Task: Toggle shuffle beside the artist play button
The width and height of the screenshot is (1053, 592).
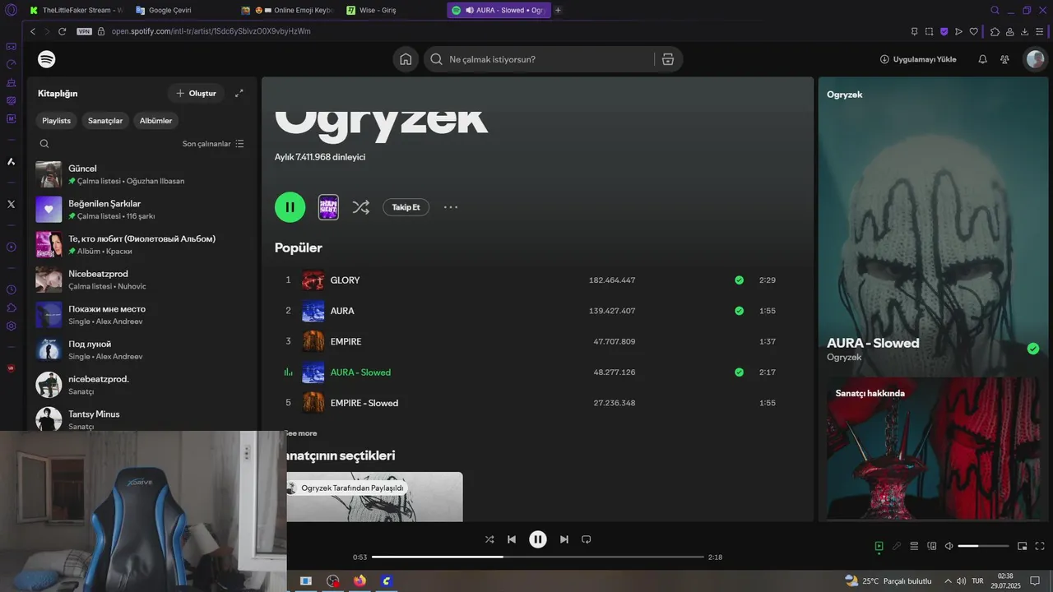Action: click(x=360, y=207)
